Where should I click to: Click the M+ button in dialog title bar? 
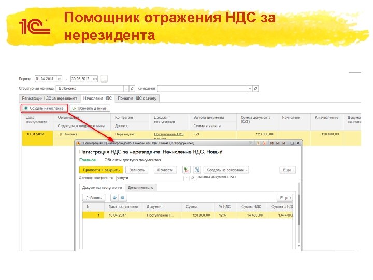pos(278,143)
